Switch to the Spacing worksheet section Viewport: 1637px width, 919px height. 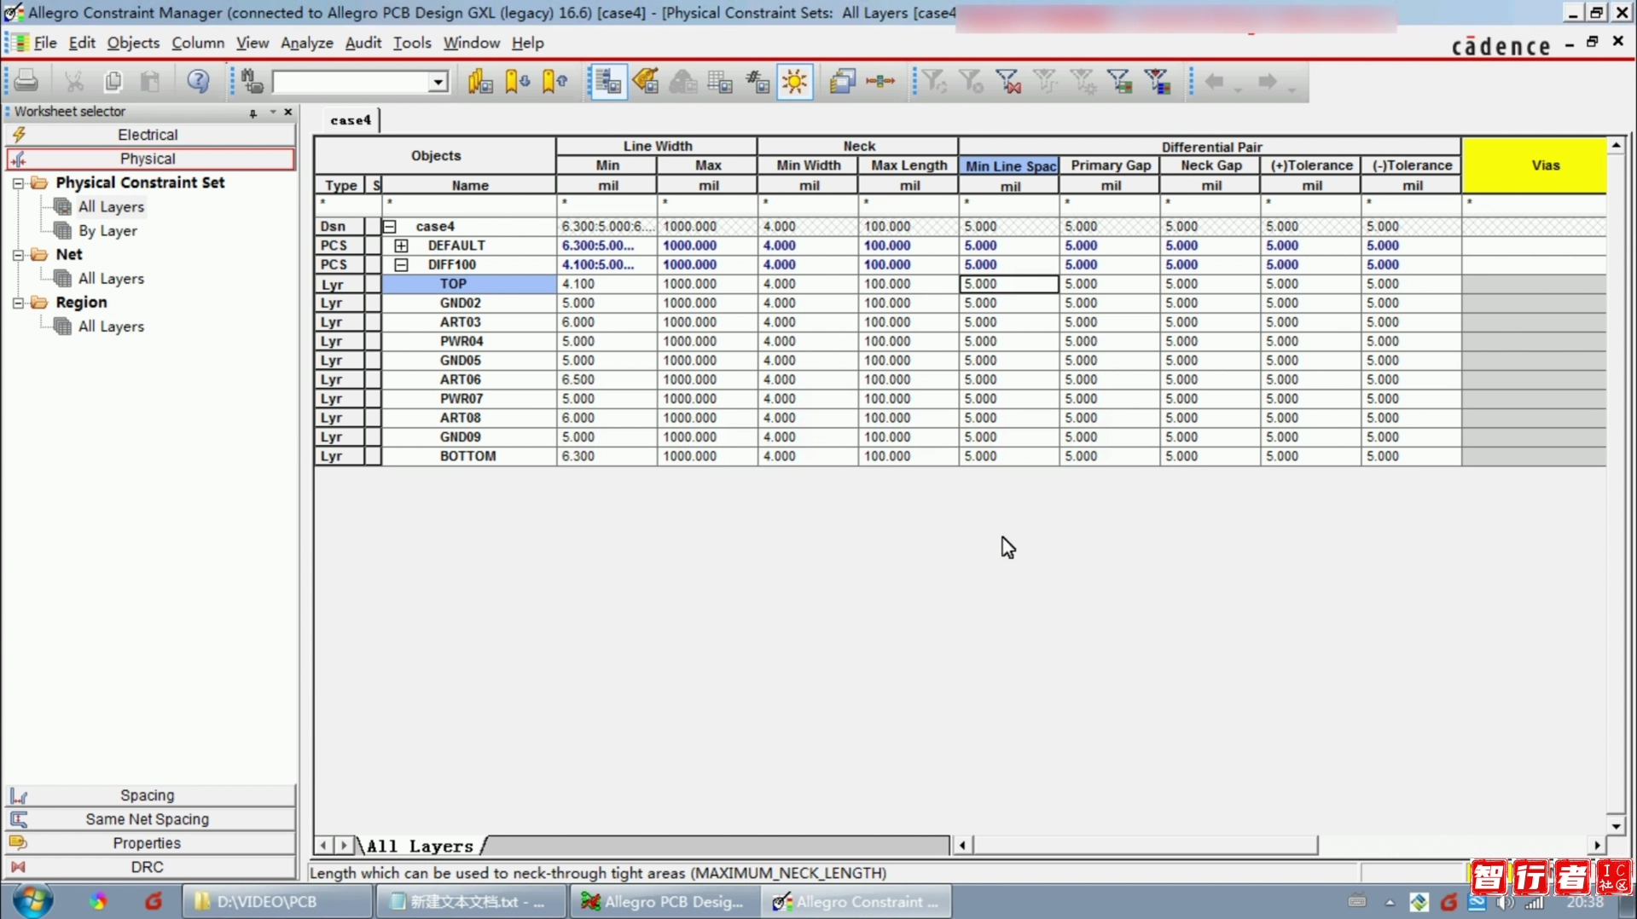149,795
